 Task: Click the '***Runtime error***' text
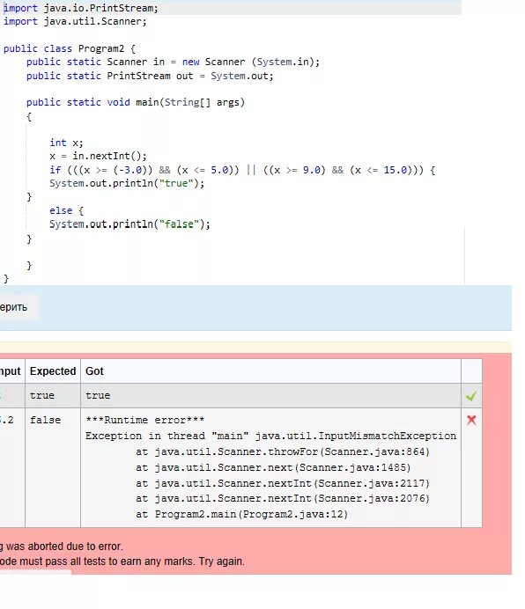pyautogui.click(x=144, y=420)
